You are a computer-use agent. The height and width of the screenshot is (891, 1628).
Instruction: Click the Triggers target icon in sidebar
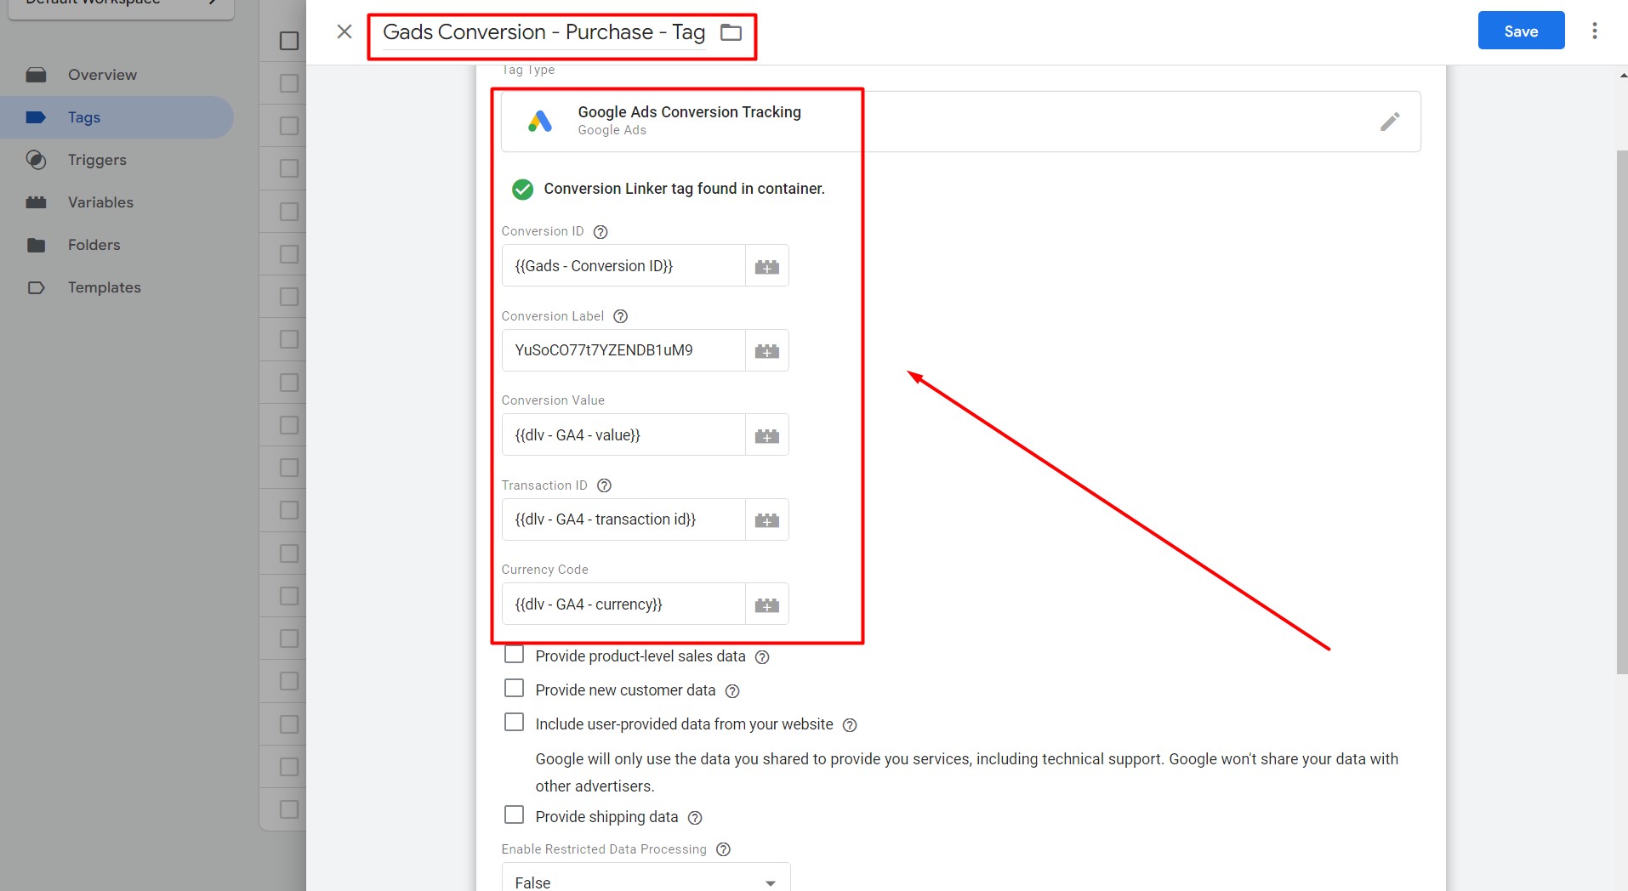point(36,160)
